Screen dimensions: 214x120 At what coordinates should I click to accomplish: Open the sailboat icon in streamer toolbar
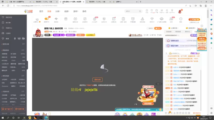[x=142, y=19]
